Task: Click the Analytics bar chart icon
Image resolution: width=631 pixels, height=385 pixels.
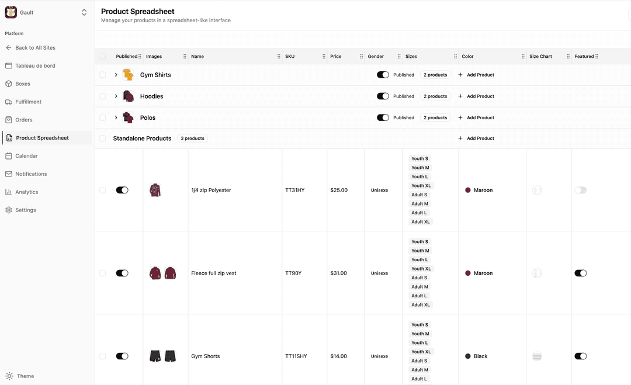Action: (9, 192)
